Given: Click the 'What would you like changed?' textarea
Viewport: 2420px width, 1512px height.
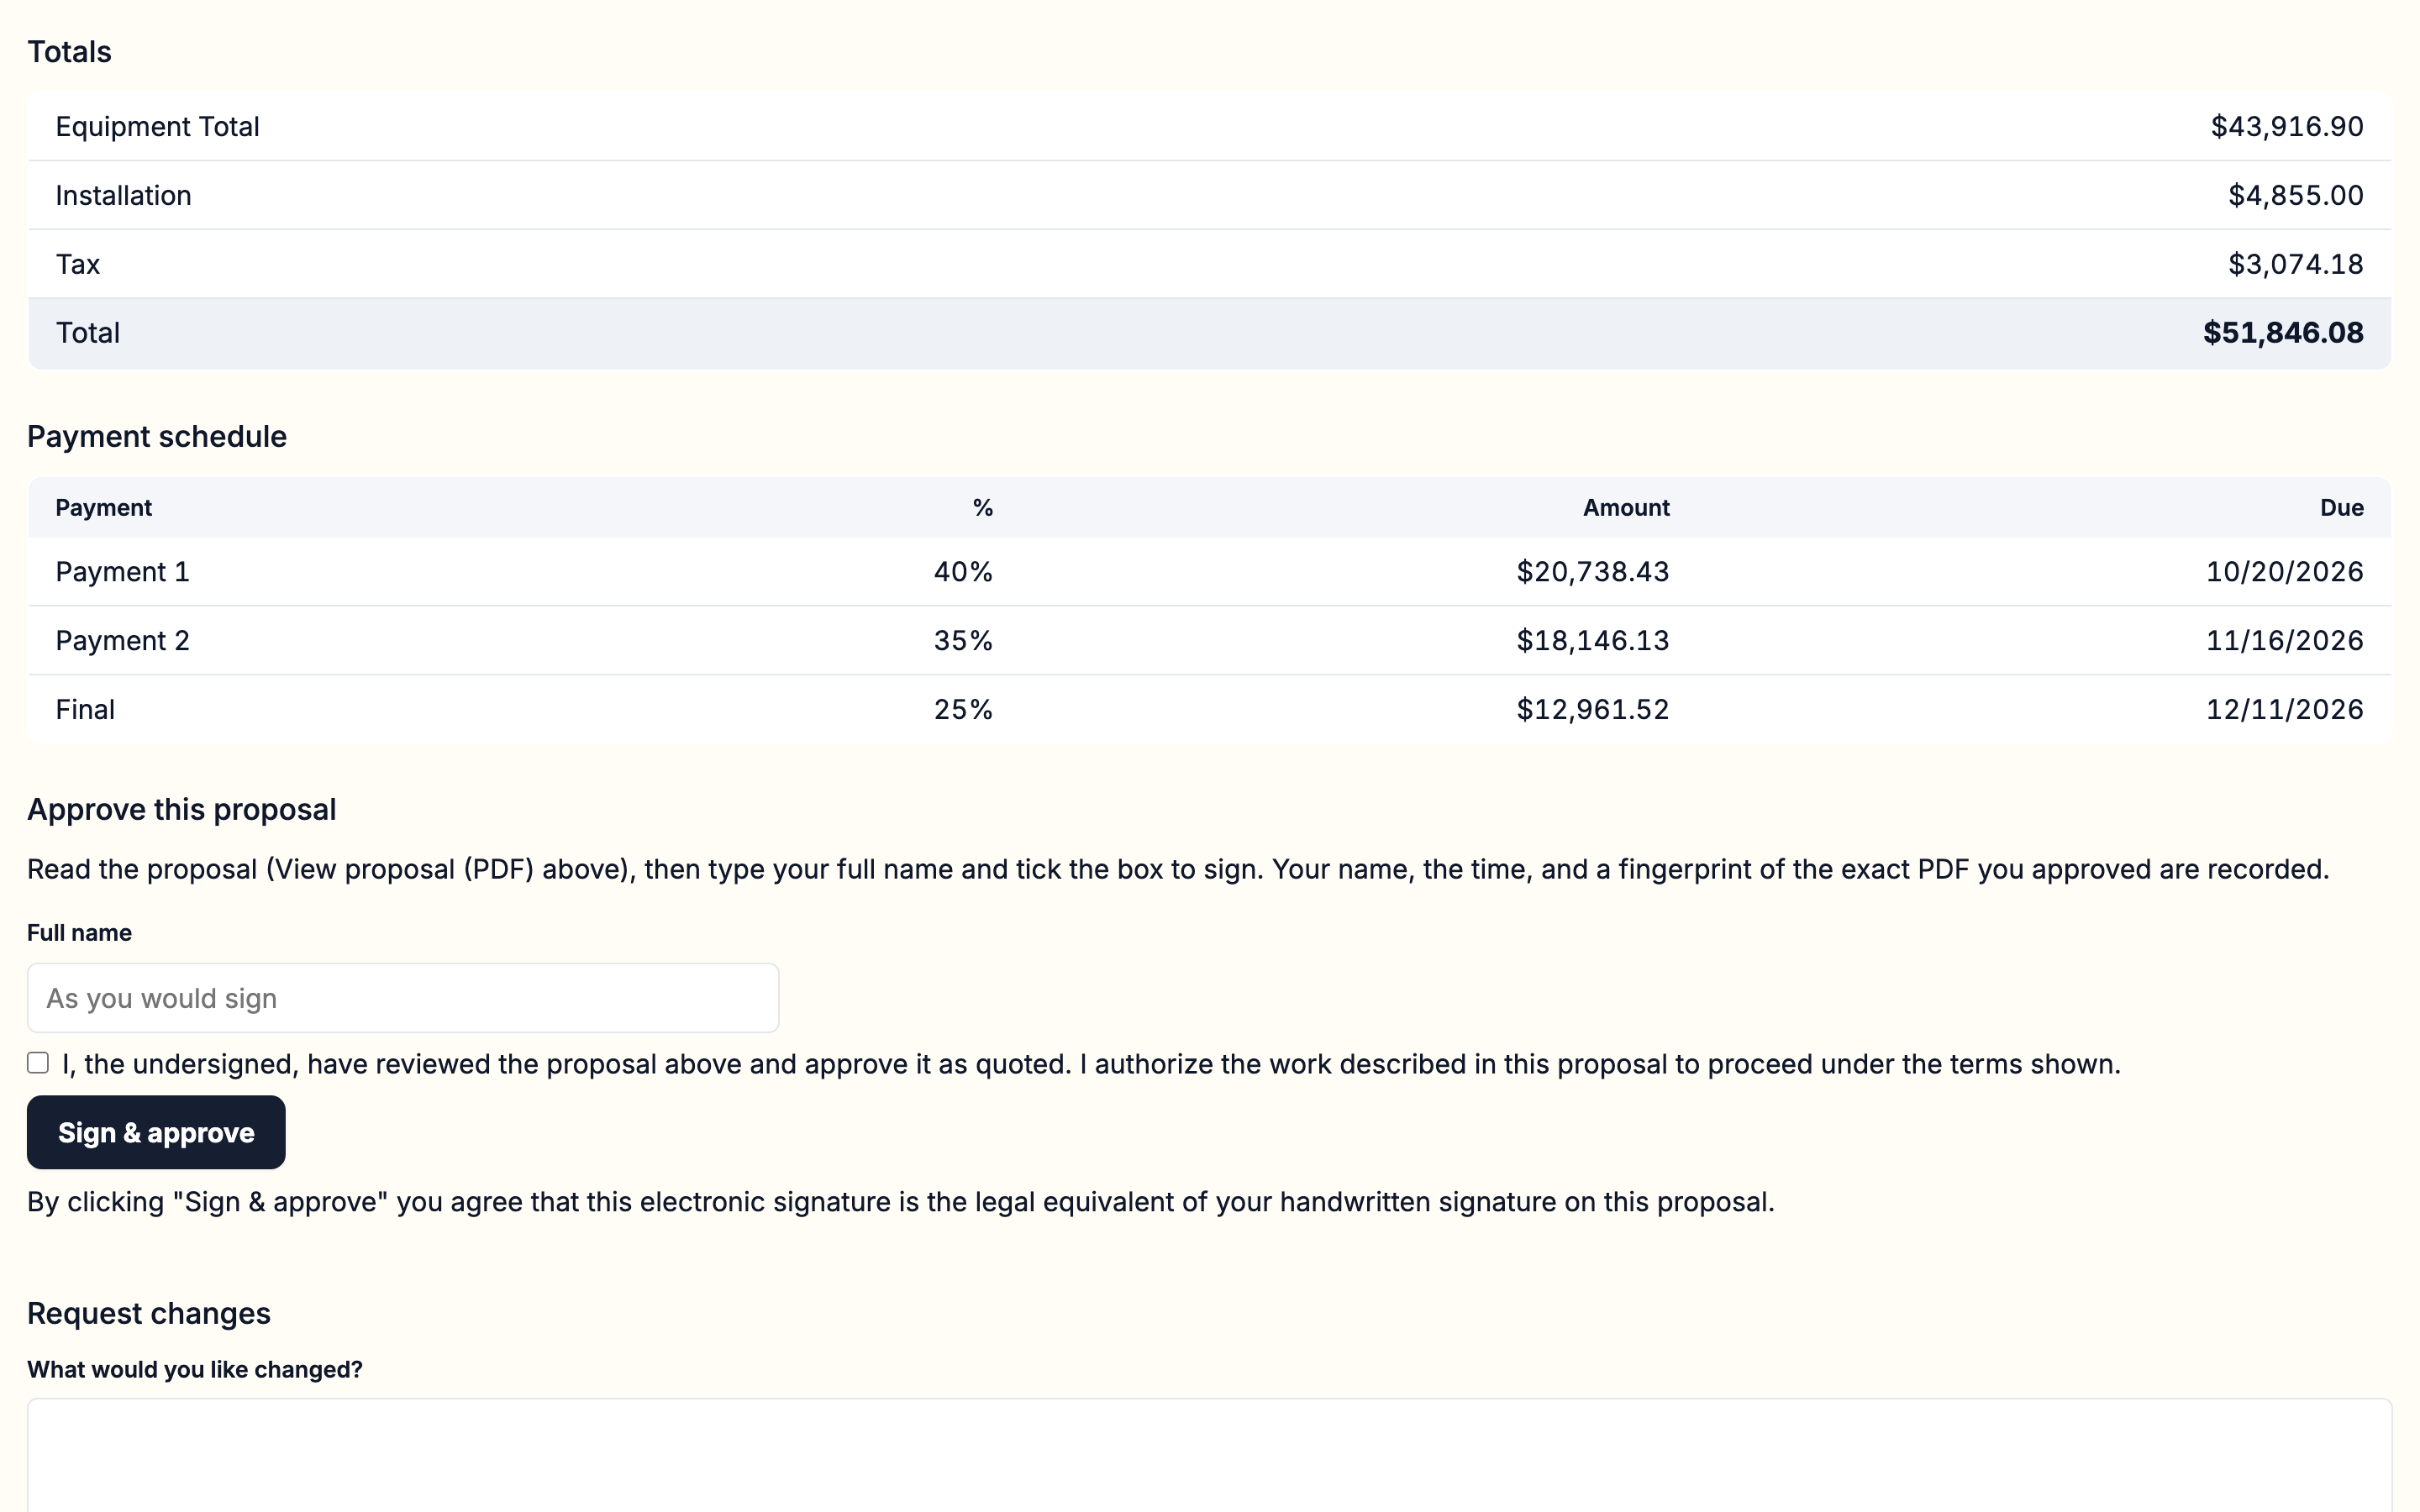Looking at the screenshot, I should pos(1209,1455).
